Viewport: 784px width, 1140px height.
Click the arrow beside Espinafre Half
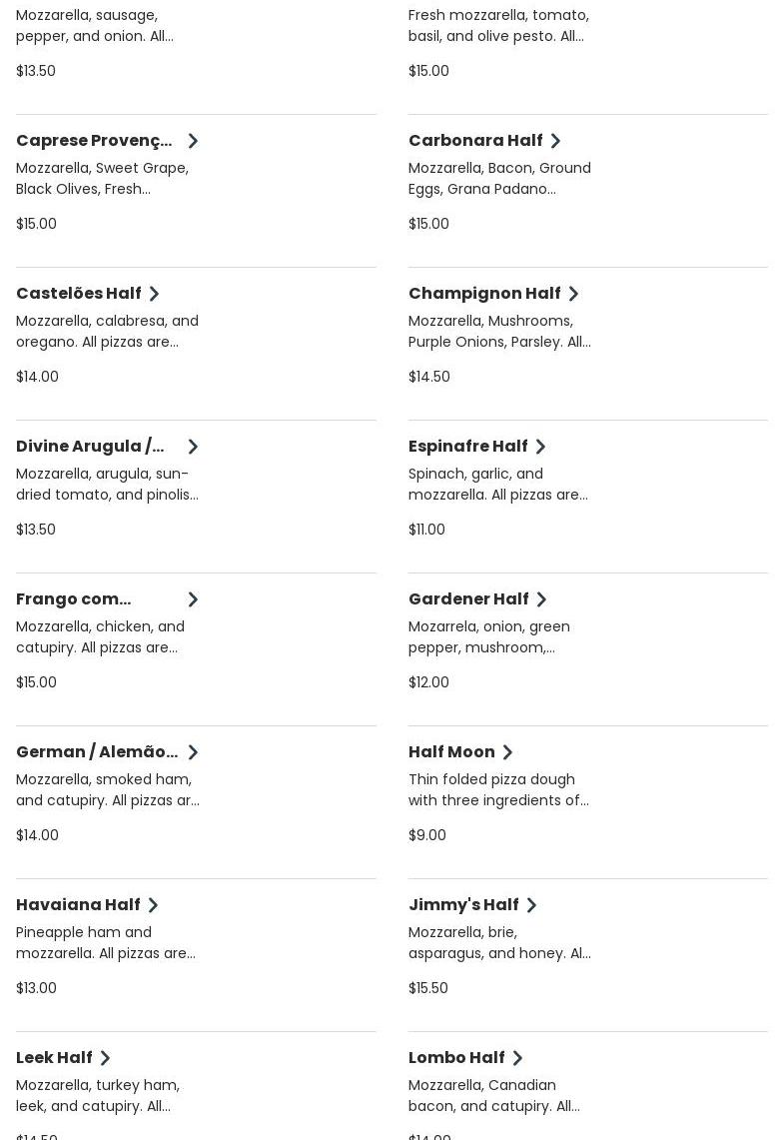(x=540, y=447)
